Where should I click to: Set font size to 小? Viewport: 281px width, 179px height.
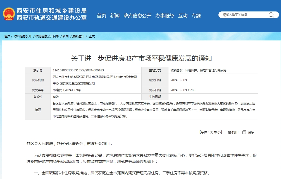click(219, 132)
